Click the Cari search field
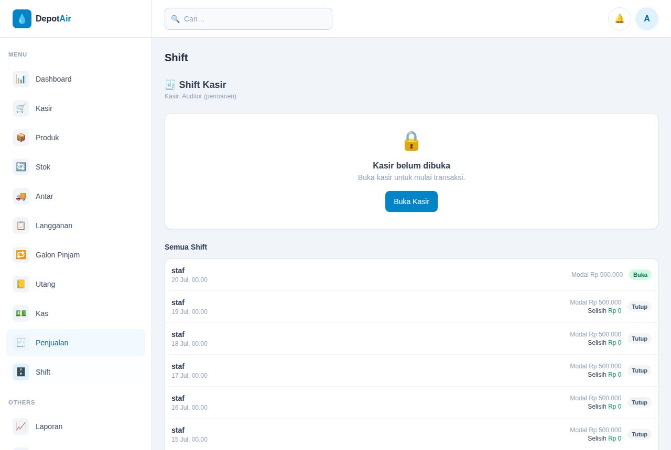This screenshot has height=450, width=671. (x=248, y=19)
